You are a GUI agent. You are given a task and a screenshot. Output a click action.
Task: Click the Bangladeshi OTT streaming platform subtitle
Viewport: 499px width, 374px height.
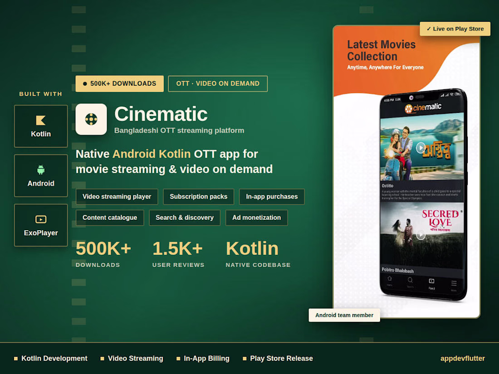tap(179, 131)
